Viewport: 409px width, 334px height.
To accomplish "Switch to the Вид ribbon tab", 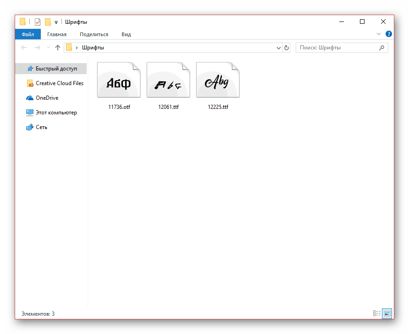I will point(126,34).
